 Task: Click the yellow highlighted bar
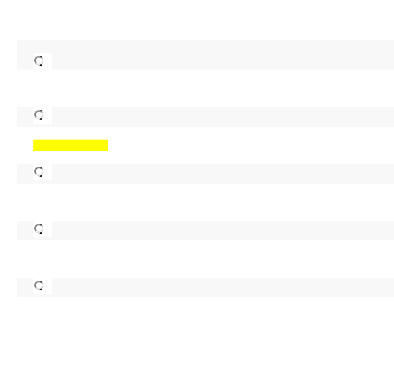pos(71,145)
